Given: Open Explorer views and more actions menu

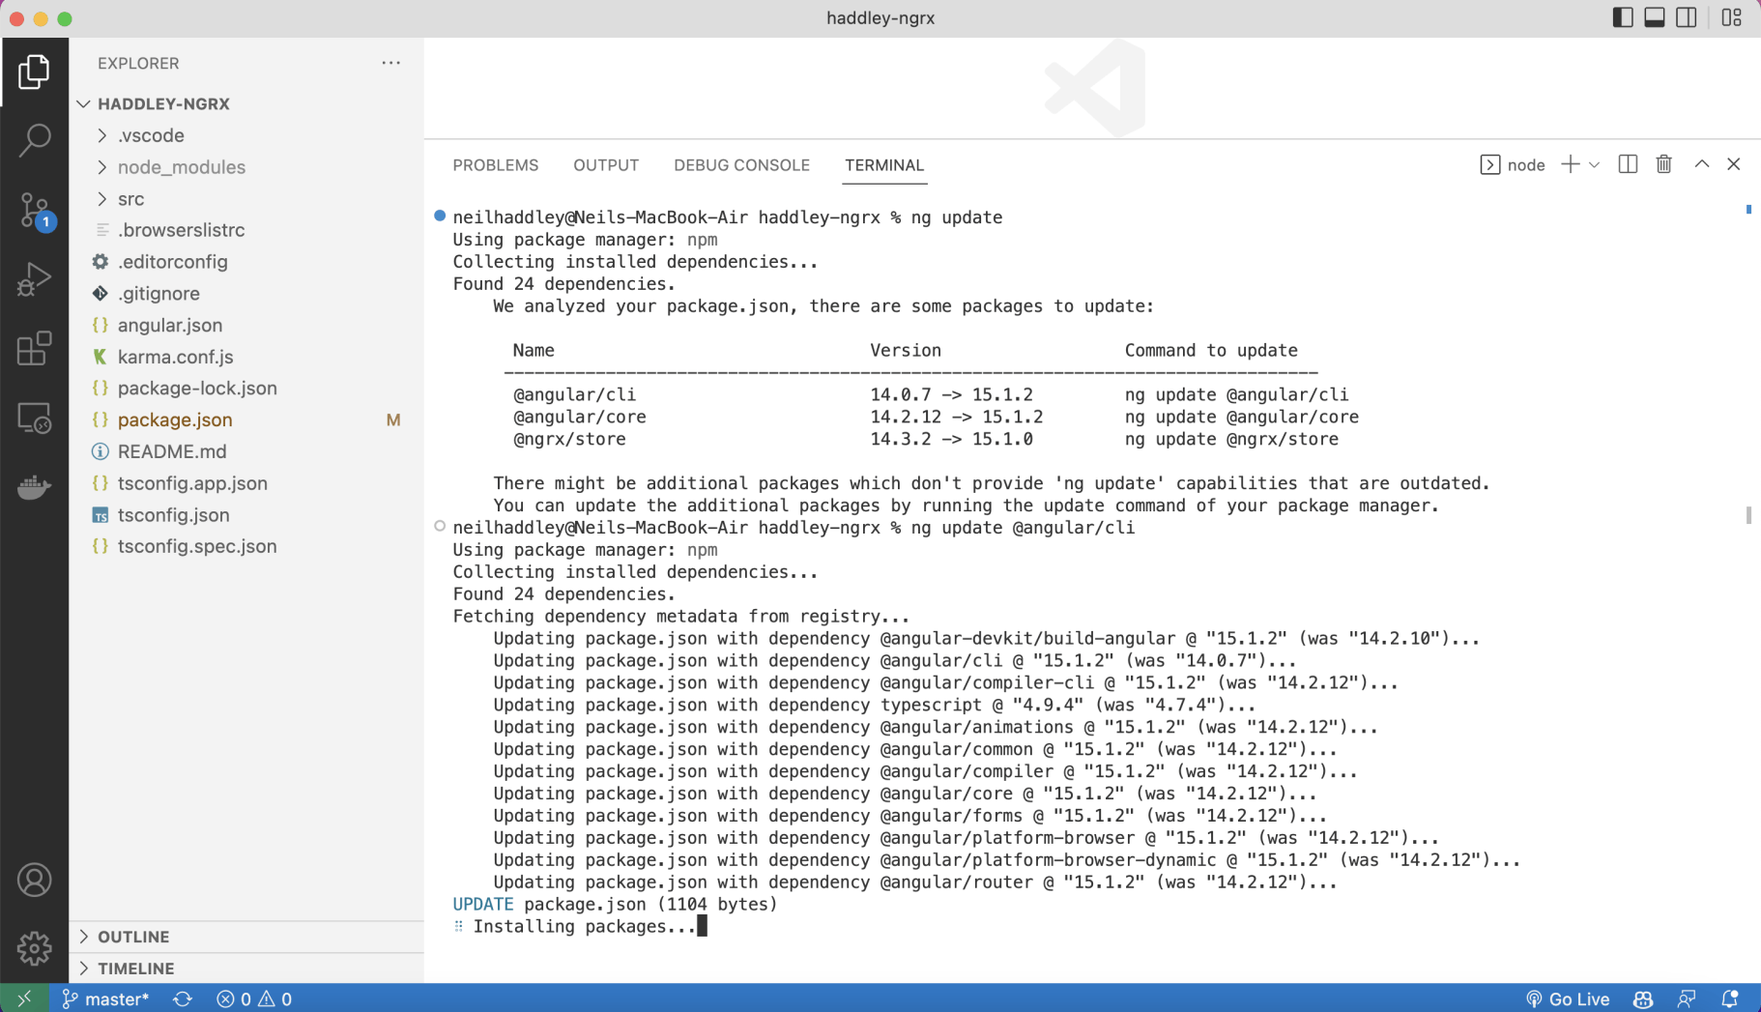Looking at the screenshot, I should coord(390,63).
